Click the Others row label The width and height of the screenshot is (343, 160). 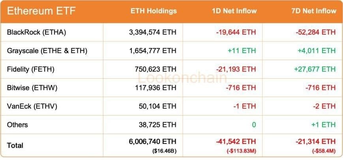(x=17, y=125)
